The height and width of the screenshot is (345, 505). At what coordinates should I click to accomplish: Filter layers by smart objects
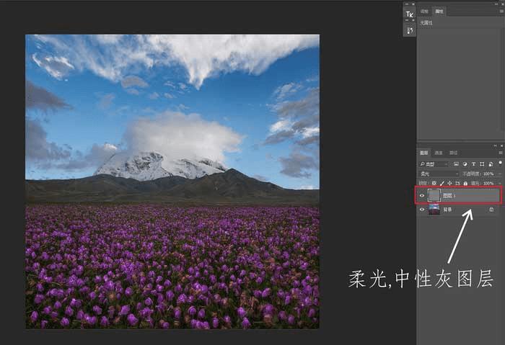click(491, 164)
